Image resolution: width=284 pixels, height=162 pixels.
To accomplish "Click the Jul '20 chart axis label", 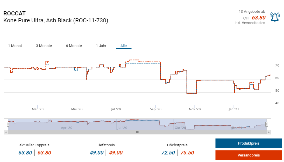I will click(x=116, y=109).
